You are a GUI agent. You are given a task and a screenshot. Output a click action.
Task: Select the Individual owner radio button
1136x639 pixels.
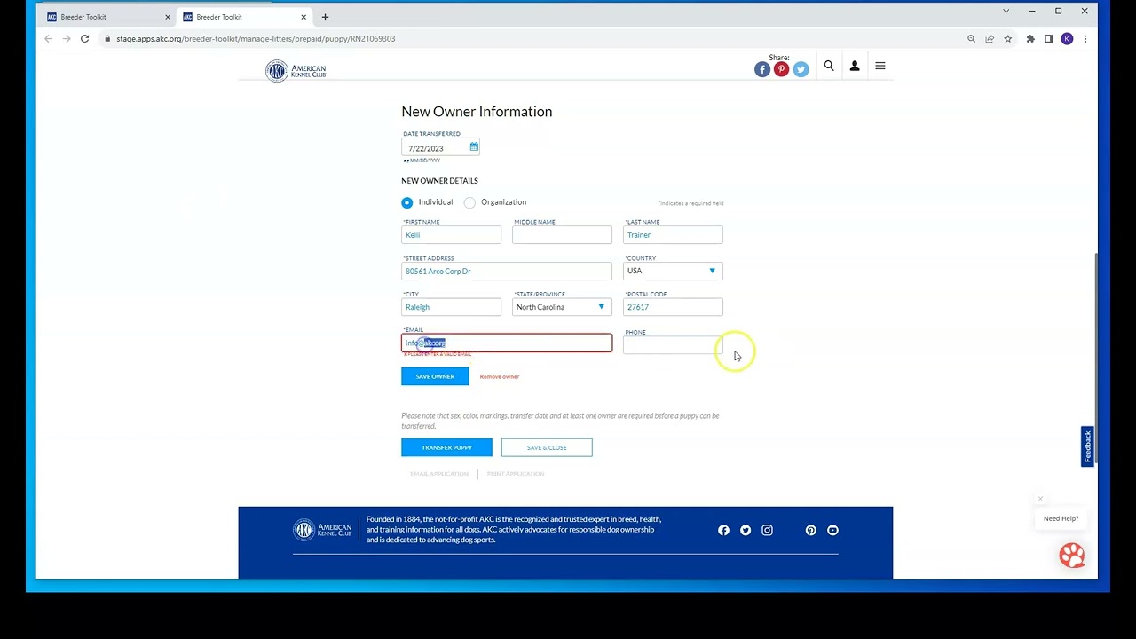[406, 202]
